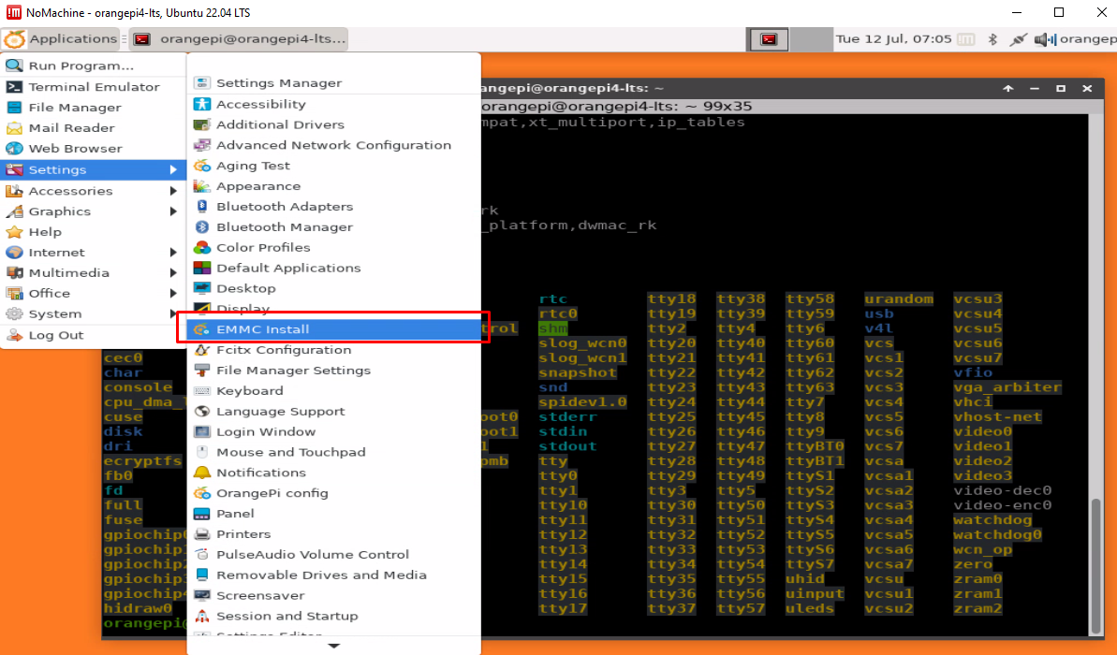Click the Bluetooth icon in the top panel
The width and height of the screenshot is (1117, 655).
coord(992,39)
